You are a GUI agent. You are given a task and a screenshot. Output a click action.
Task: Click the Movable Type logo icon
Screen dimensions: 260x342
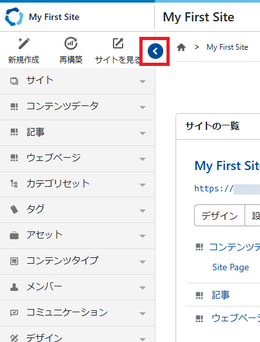(14, 17)
